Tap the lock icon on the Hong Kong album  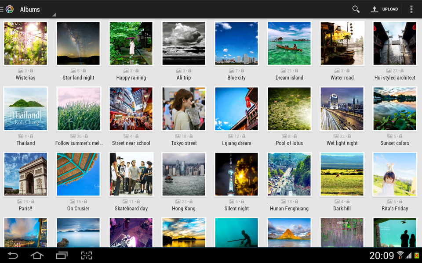(190, 201)
